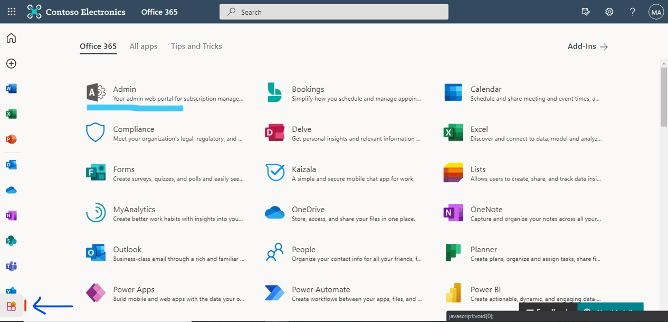The height and width of the screenshot is (322, 668).
Task: Open the Settings gear icon
Action: [x=609, y=12]
